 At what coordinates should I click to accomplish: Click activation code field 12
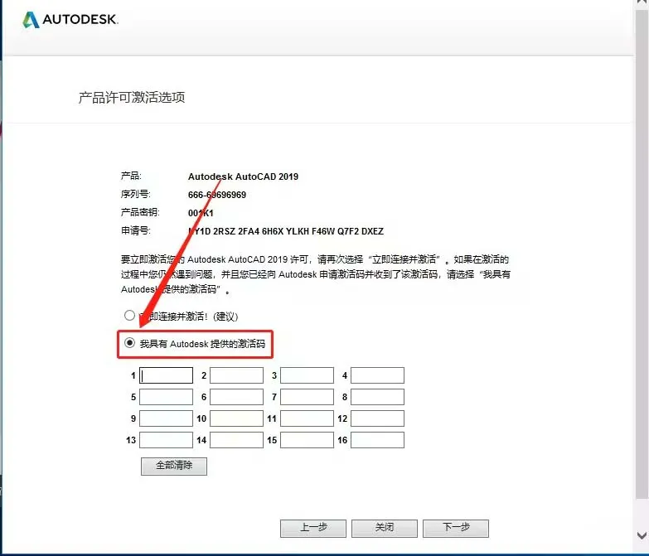click(377, 418)
